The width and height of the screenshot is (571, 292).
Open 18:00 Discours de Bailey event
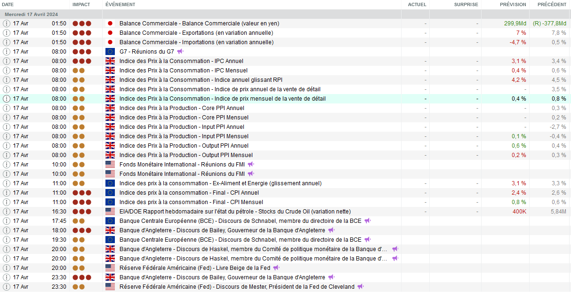tap(222, 230)
